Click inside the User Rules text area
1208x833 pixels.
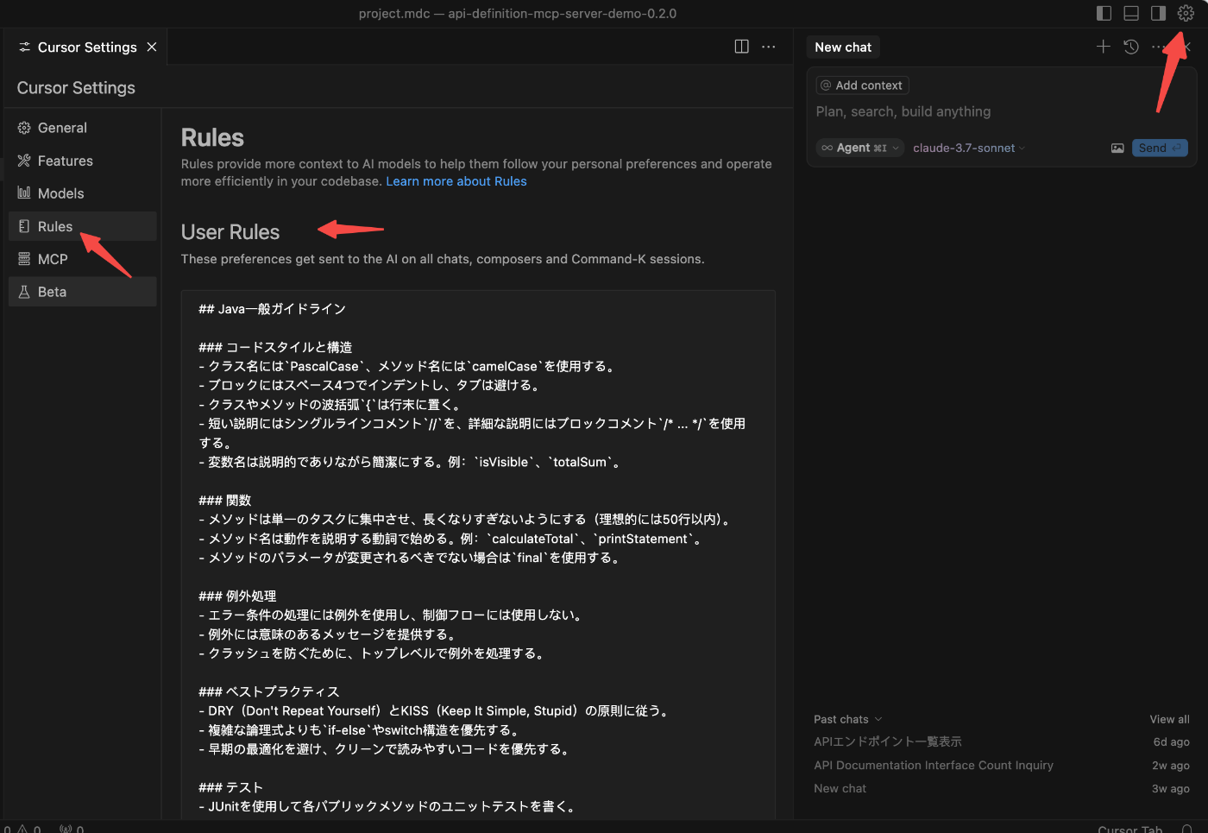click(478, 555)
